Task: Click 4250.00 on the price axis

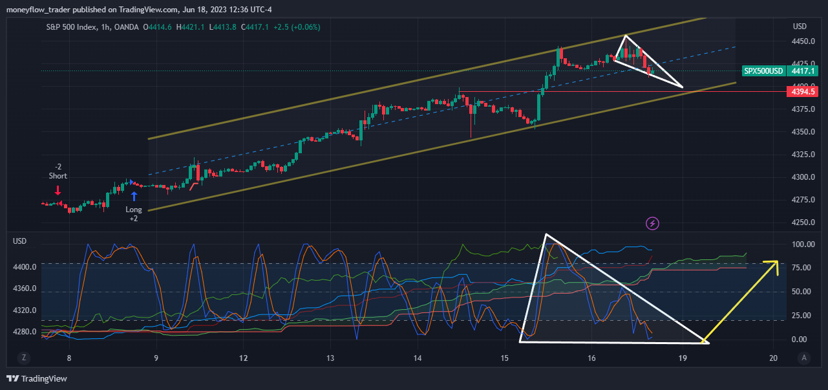Action: tap(803, 222)
